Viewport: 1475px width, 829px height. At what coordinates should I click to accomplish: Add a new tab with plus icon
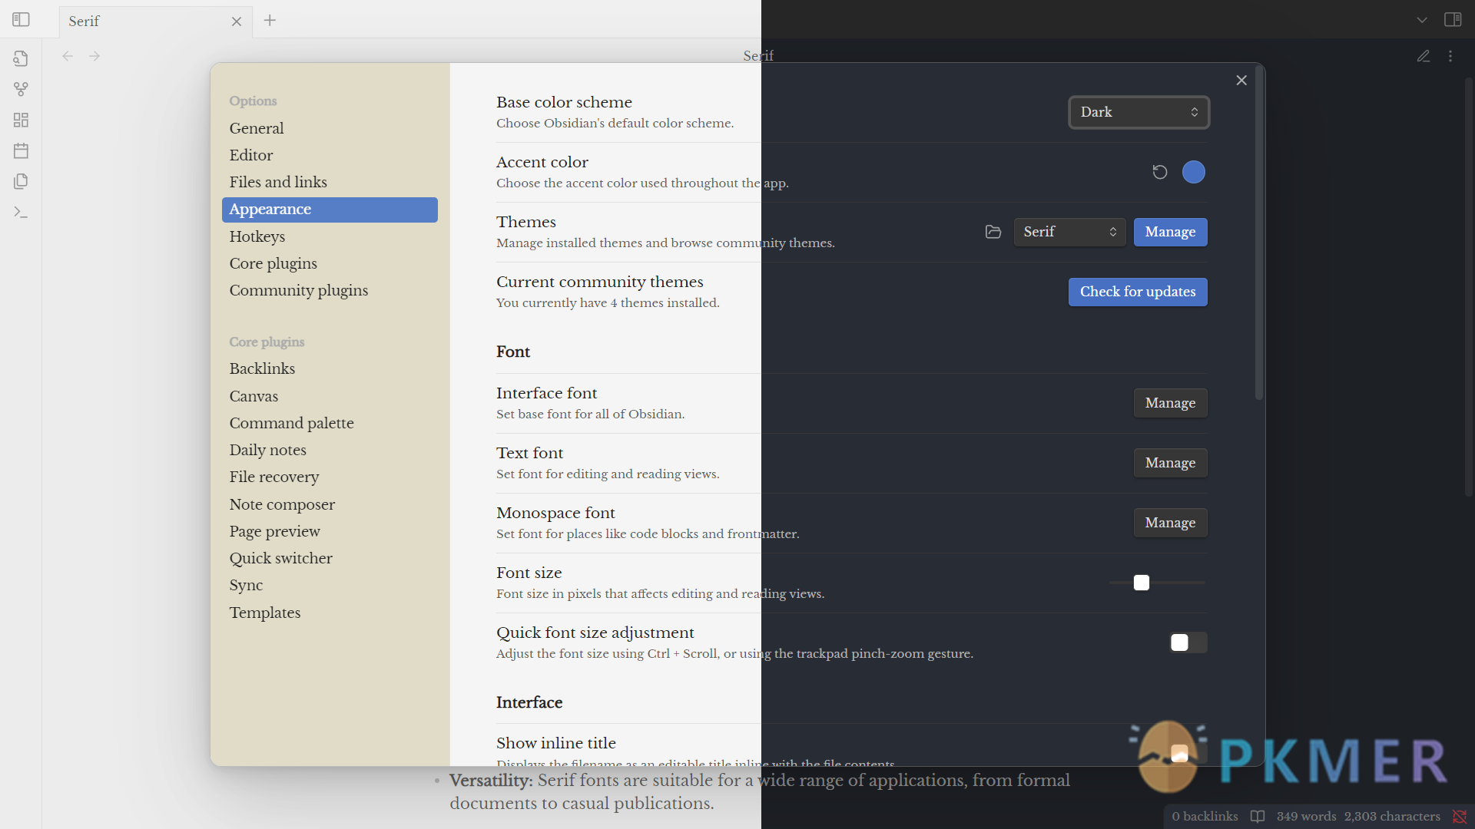click(x=270, y=21)
